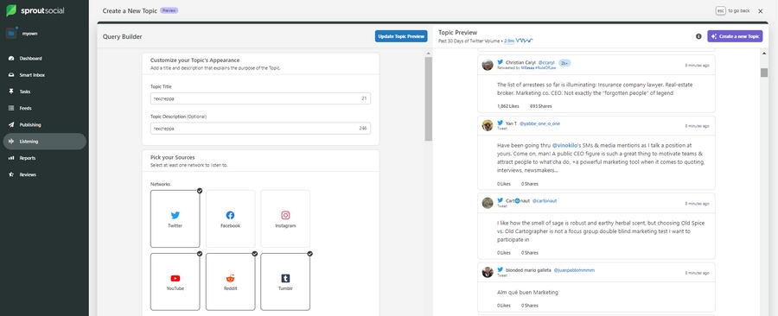Click the Feeds list icon
Image resolution: width=778 pixels, height=316 pixels.
coord(11,108)
